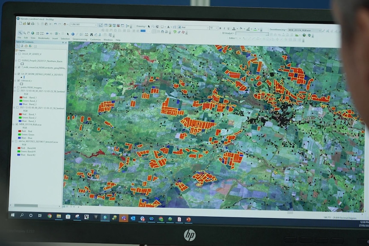
Task: Enable the LA.LA_SP_LEVEES_V layer
Action: pyautogui.click(x=20, y=54)
